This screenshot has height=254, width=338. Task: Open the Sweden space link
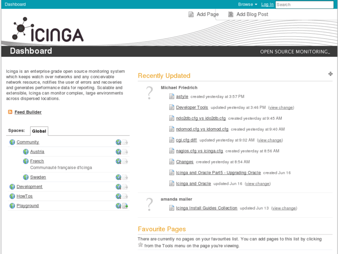point(38,177)
